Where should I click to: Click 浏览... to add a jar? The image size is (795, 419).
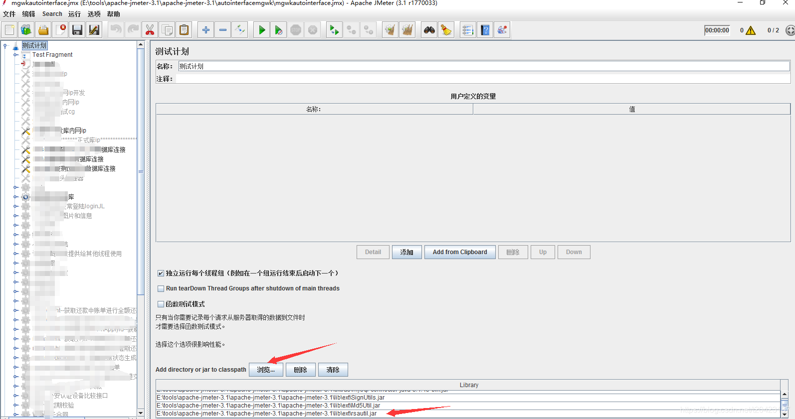(266, 370)
